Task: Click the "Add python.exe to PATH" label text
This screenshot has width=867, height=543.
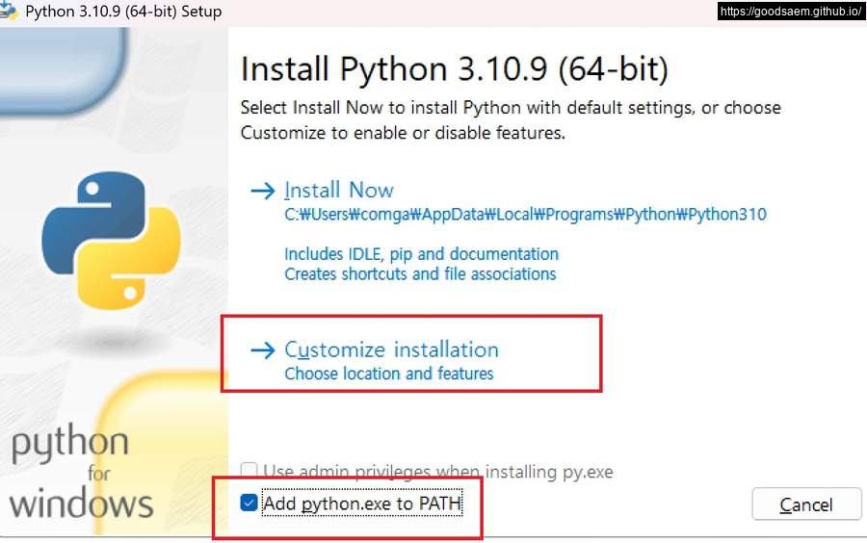Action: 362,503
